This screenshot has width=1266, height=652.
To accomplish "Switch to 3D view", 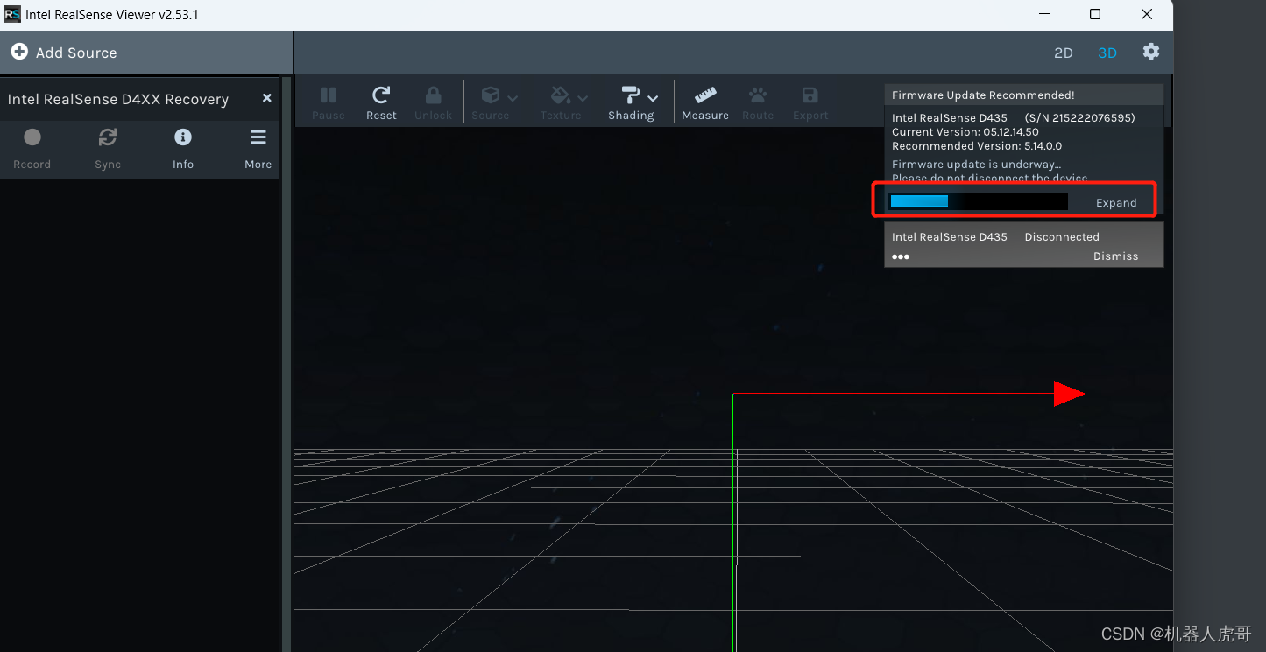I will pos(1107,53).
